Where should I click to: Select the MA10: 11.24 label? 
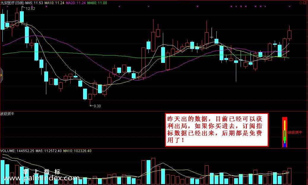(x=54, y=3)
